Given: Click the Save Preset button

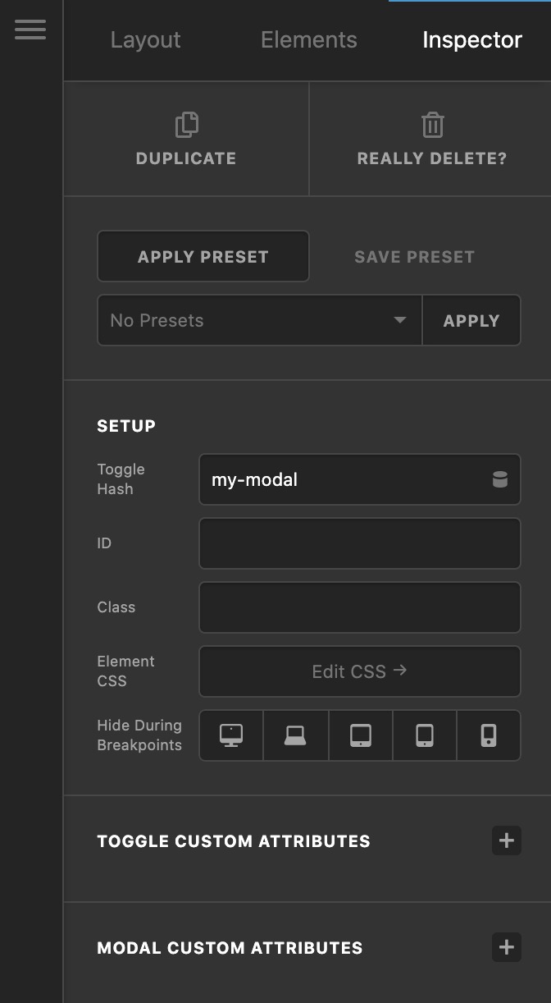Looking at the screenshot, I should tap(415, 256).
